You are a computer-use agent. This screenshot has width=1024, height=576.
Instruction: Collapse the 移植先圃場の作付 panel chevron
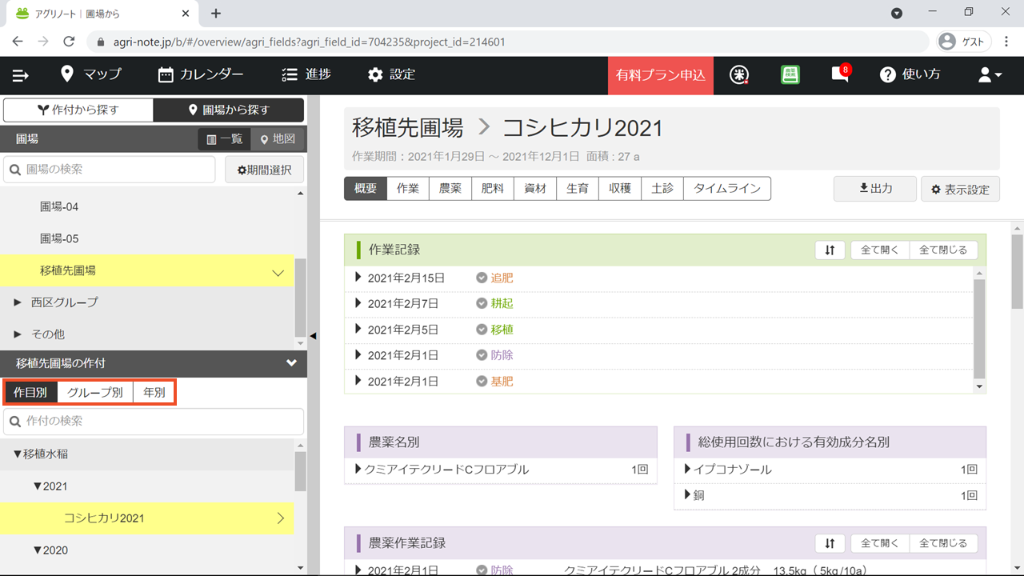click(x=291, y=363)
